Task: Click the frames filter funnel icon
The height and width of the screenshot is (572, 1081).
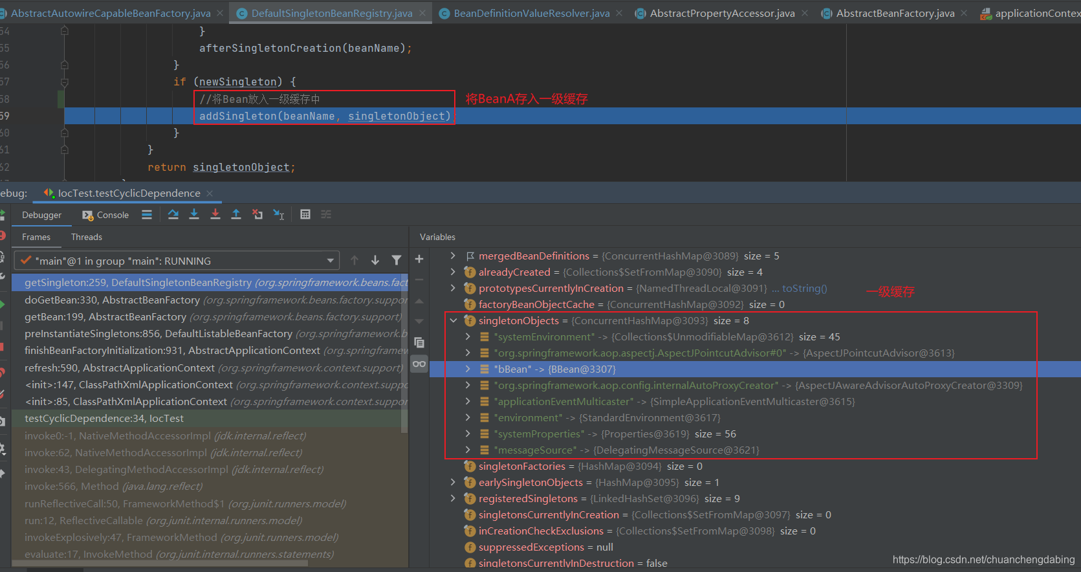Action: (x=397, y=260)
